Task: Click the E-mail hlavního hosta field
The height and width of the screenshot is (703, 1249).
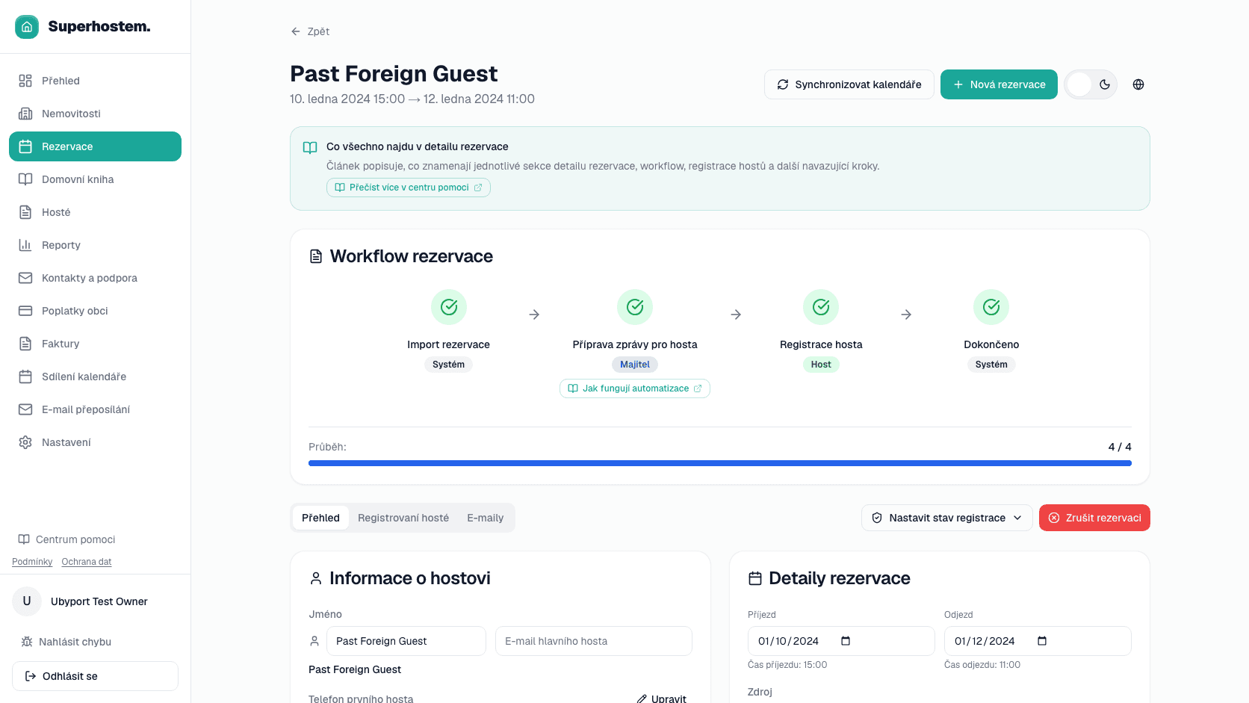Action: 594,641
